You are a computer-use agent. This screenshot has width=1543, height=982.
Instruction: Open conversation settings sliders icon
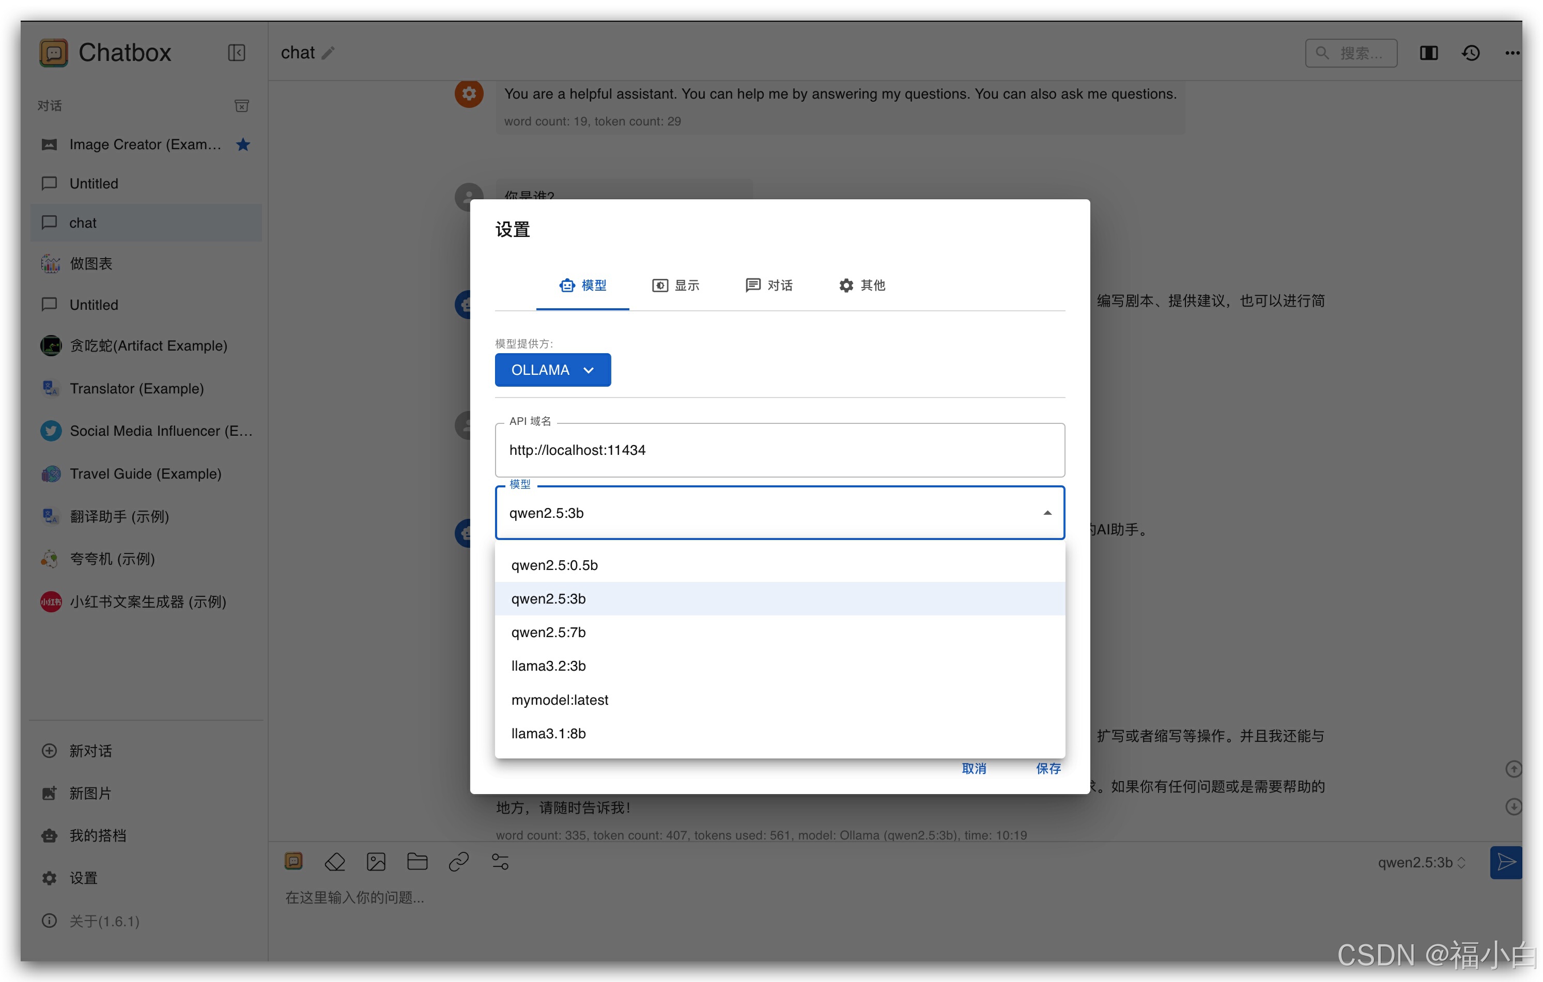[x=500, y=862]
